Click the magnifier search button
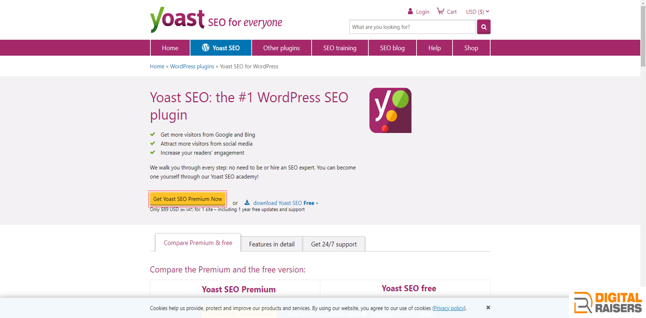 pyautogui.click(x=483, y=27)
